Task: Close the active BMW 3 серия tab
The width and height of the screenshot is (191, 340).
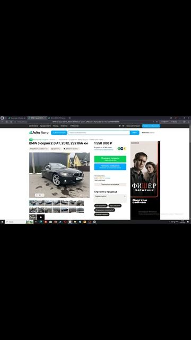Action: (46, 118)
